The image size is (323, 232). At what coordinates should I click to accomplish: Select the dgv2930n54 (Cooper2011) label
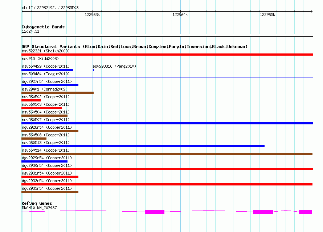47,165
